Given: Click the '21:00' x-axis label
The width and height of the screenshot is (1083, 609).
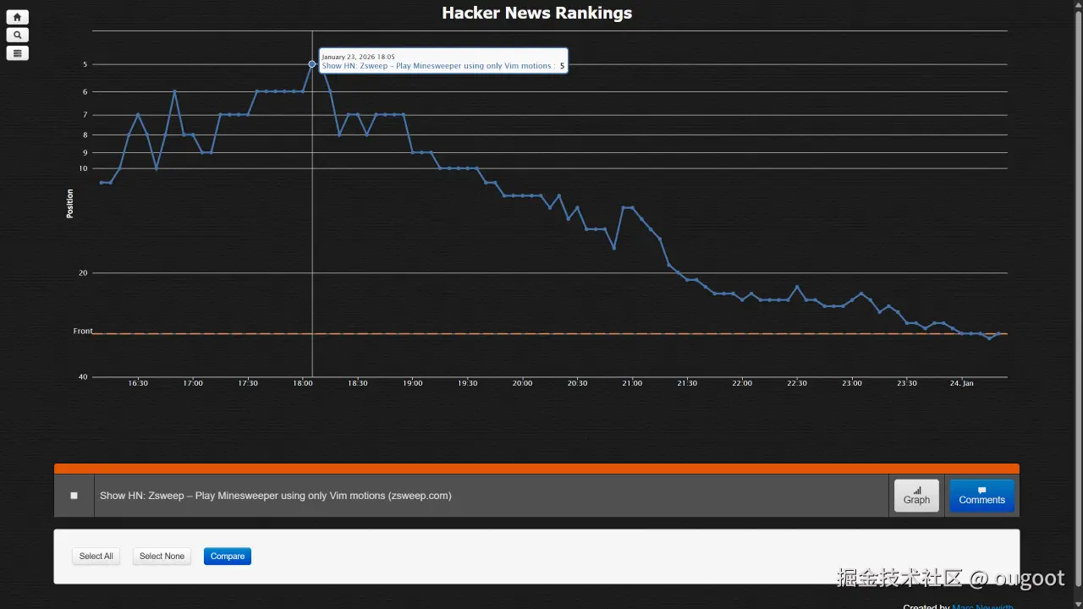Looking at the screenshot, I should click(x=632, y=383).
